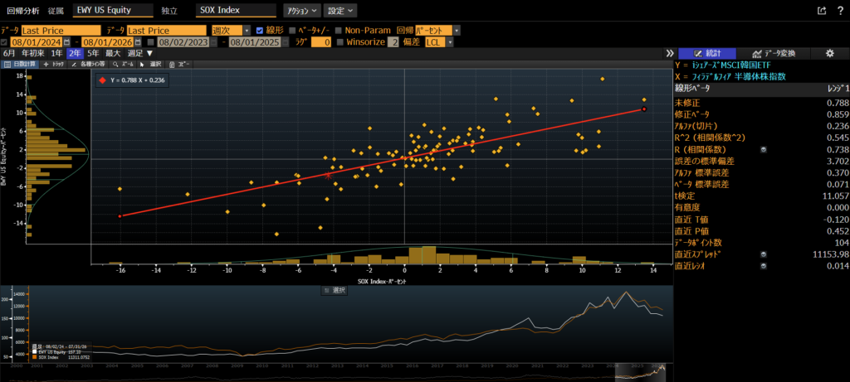Collapse side panel with double chevron icon
Viewport: 850px width, 382px height.
coord(670,53)
